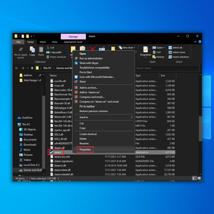Image resolution: width=214 pixels, height=214 pixels.
Task: Click Invert selection in the ribbon
Action: [x=179, y=57]
